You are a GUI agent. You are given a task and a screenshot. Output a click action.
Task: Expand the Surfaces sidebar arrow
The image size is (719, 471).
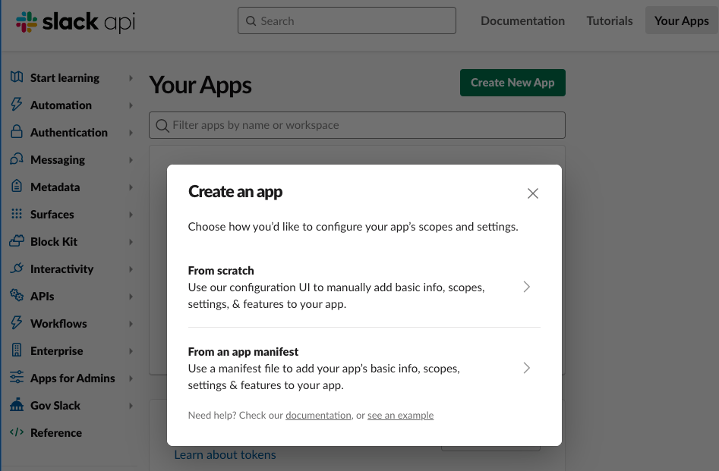click(131, 215)
